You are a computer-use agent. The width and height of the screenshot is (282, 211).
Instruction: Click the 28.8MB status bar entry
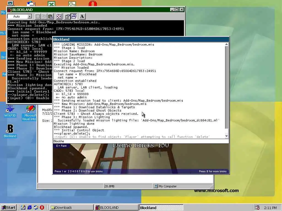109,186
